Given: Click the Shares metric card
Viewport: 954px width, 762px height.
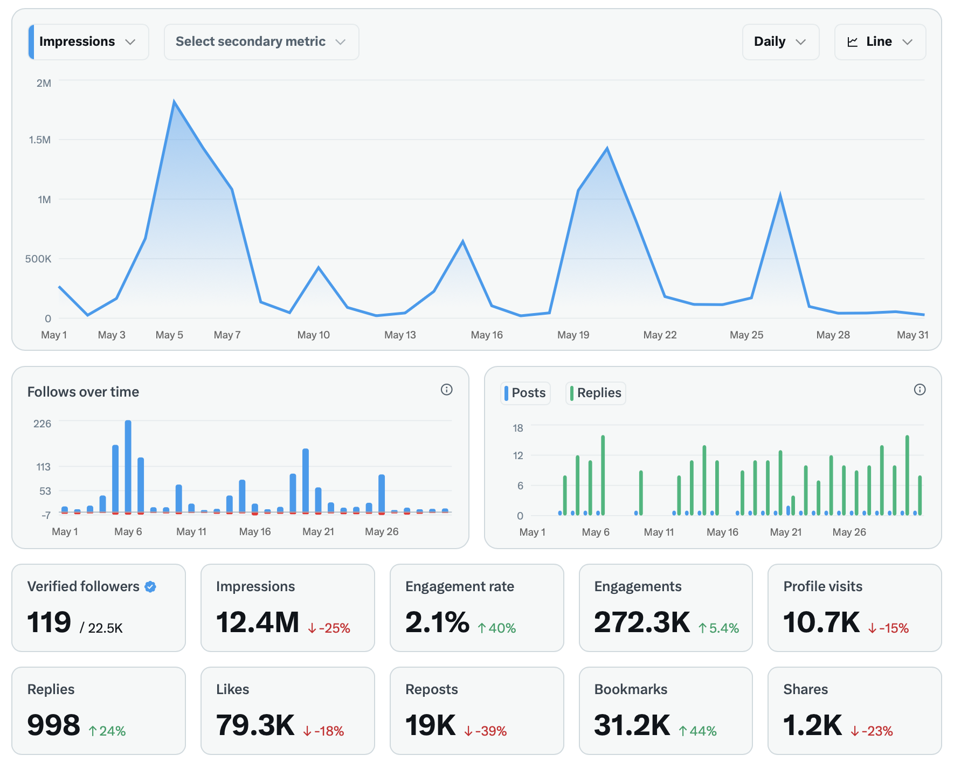Looking at the screenshot, I should point(855,710).
